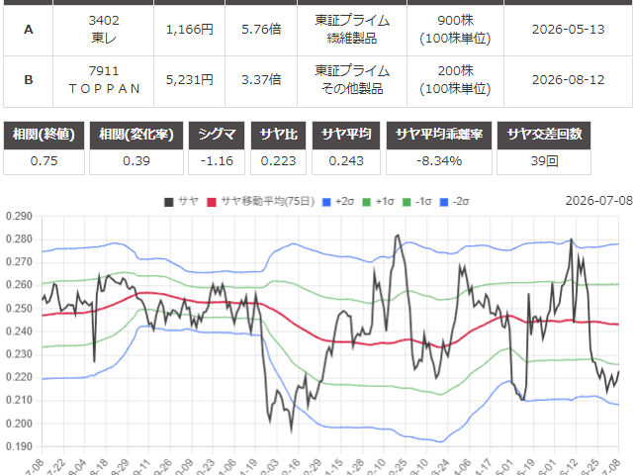Click the 2026-08-12 date for row B

[568, 80]
